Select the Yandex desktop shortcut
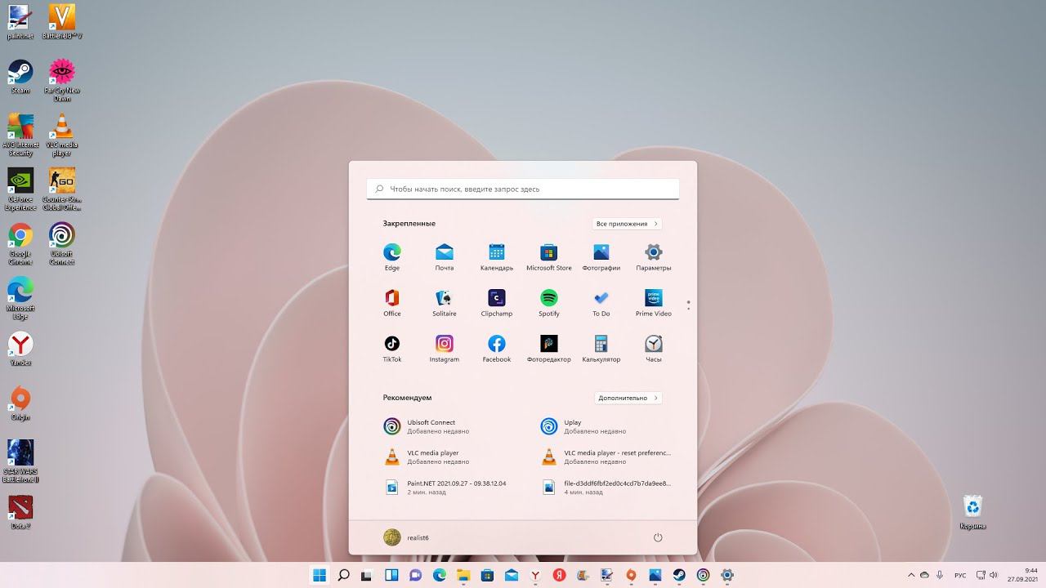The image size is (1046, 588). coord(20,350)
